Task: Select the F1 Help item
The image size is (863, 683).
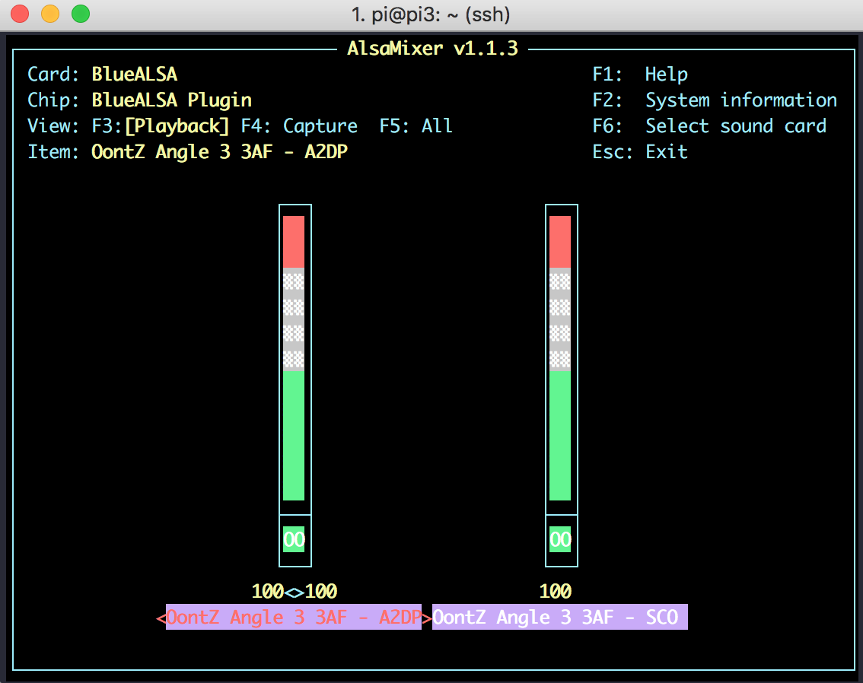Action: pos(641,74)
